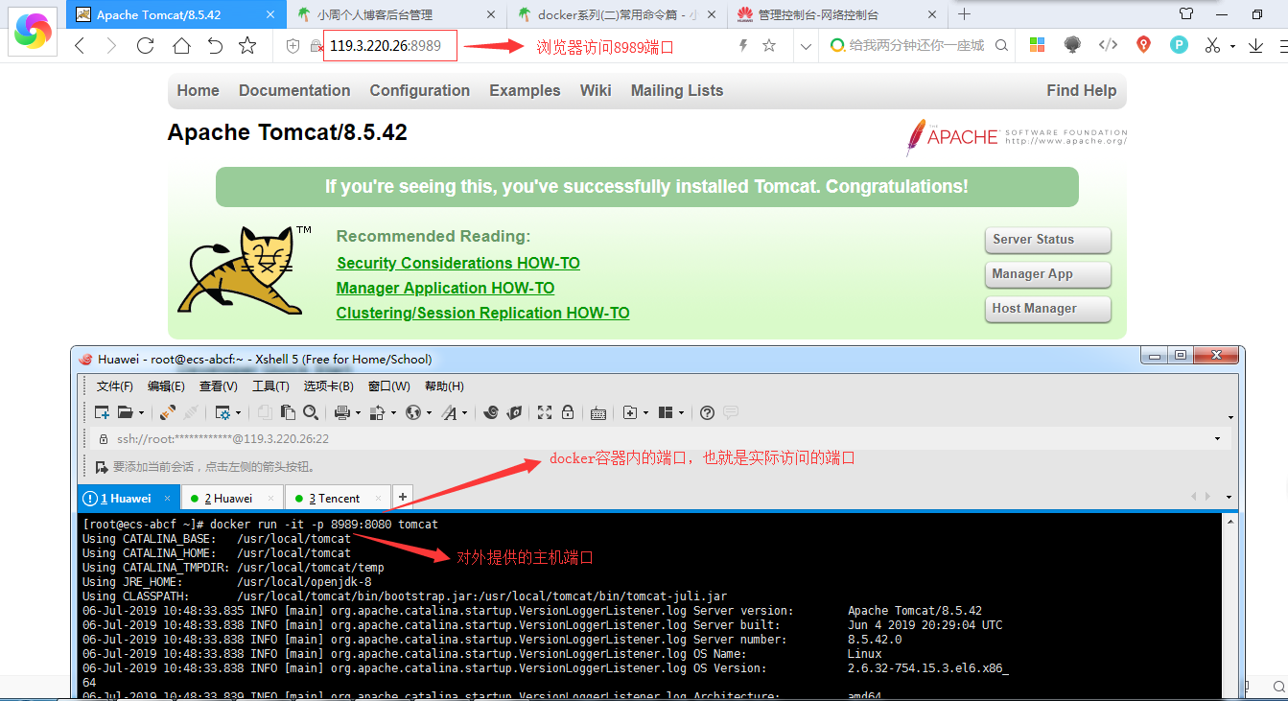The image size is (1288, 701).
Task: Click the browser back arrow
Action: click(80, 45)
